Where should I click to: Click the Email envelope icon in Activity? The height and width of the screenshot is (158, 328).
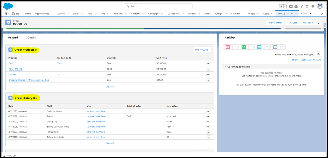coord(275,47)
